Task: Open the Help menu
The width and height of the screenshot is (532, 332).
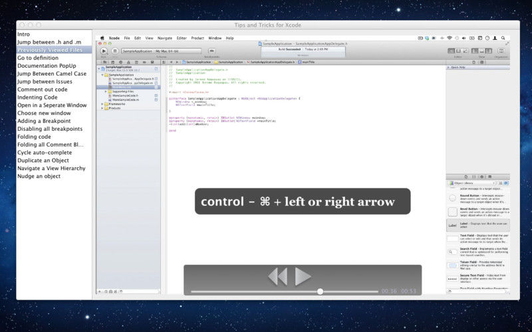Action: [229, 38]
